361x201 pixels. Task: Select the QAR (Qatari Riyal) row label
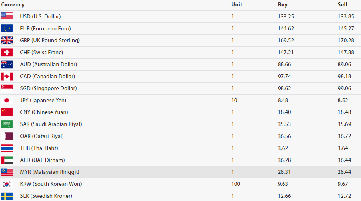point(42,136)
